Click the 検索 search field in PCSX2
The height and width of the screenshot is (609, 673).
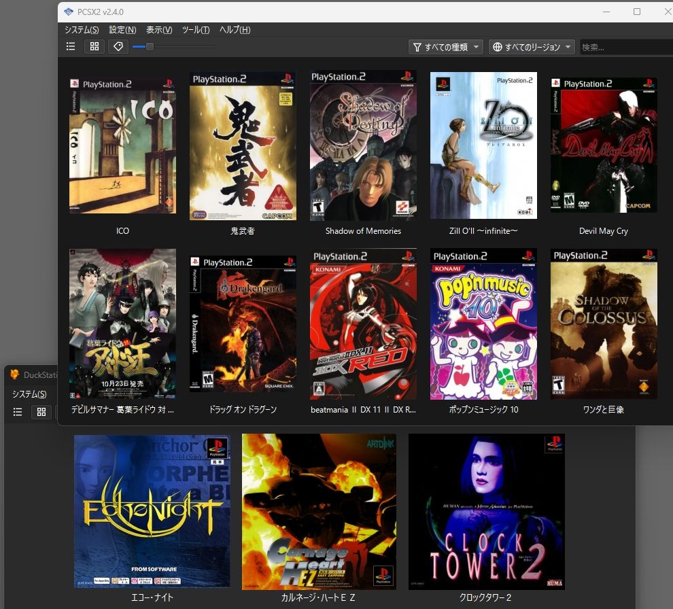coord(626,47)
